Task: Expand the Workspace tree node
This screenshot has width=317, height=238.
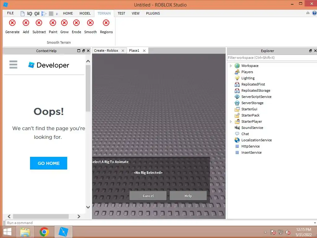Action: tap(231, 66)
